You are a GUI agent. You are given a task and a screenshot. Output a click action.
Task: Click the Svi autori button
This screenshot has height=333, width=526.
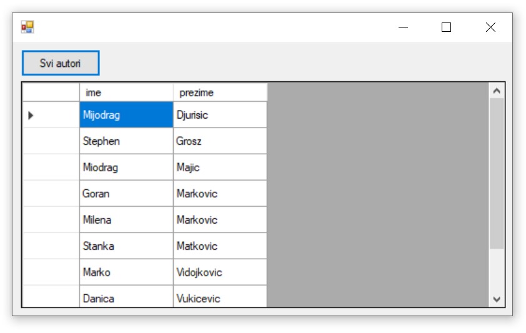point(61,63)
